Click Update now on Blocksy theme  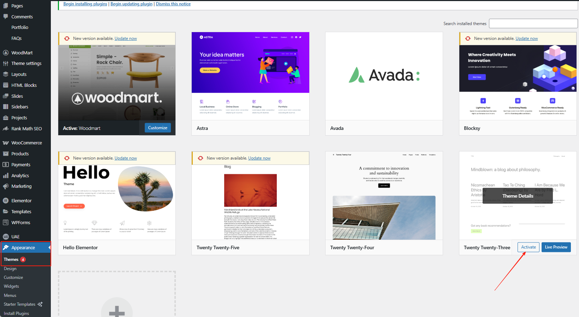[527, 38]
